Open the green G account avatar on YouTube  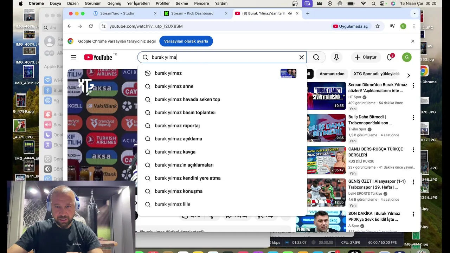(x=407, y=57)
